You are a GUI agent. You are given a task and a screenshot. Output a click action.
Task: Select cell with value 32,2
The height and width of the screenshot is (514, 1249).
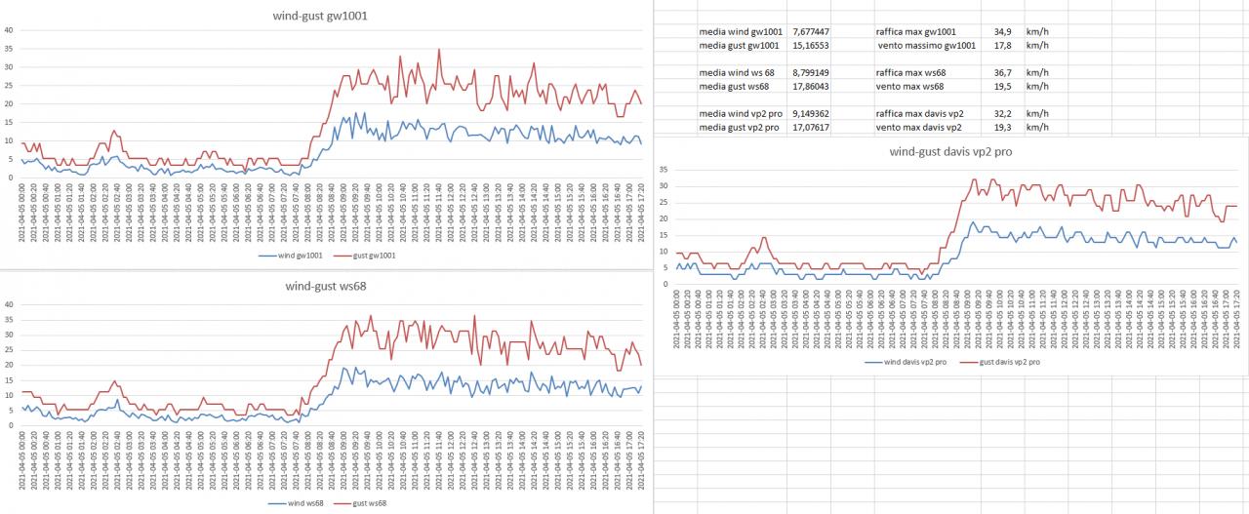(1002, 113)
